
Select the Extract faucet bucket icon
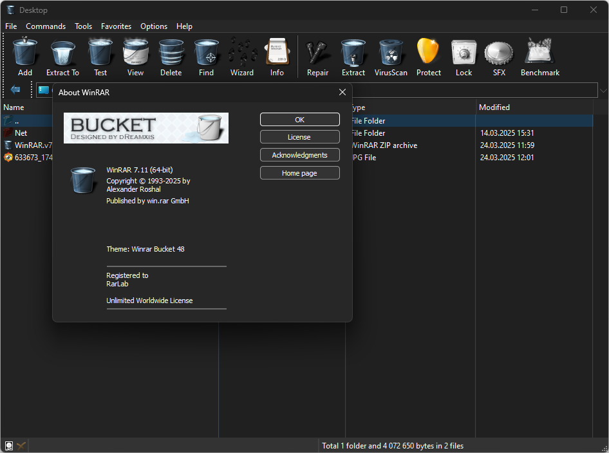point(353,57)
